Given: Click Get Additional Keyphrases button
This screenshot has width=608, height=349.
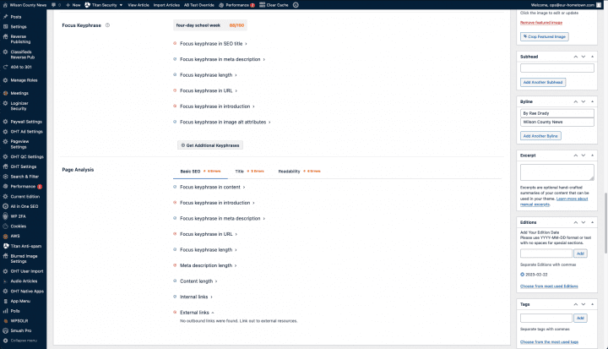Looking at the screenshot, I should [x=210, y=145].
